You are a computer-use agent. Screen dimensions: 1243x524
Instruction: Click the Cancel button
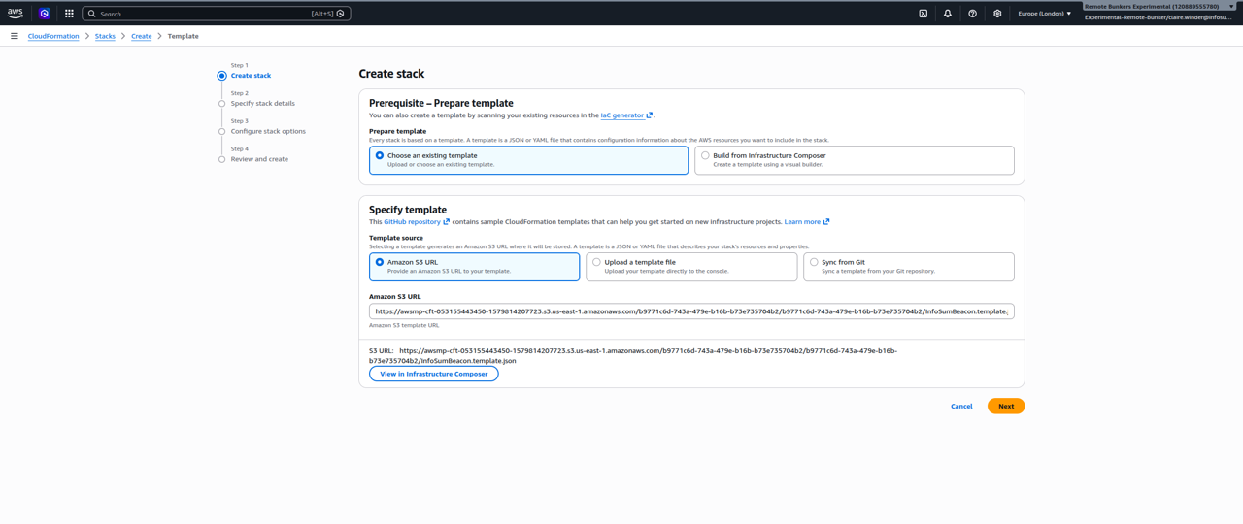click(961, 407)
